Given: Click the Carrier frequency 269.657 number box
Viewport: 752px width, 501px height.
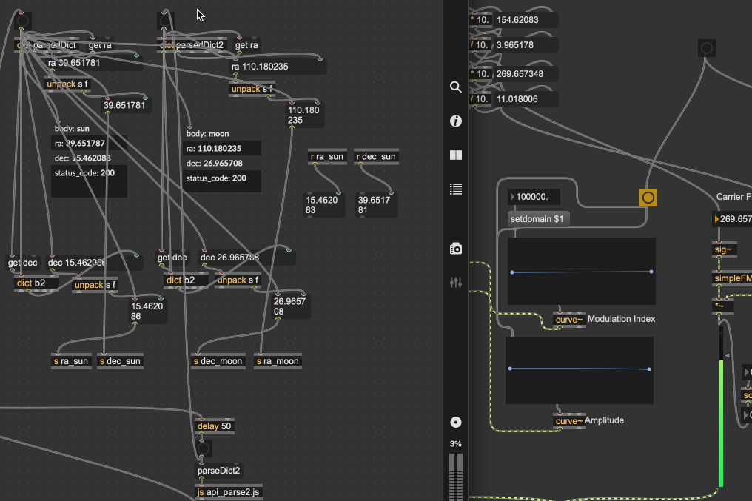Looking at the screenshot, I should click(733, 219).
